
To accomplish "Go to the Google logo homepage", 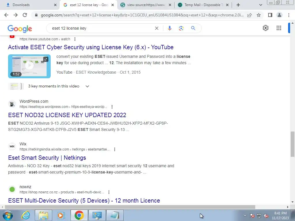I will pyautogui.click(x=20, y=28).
